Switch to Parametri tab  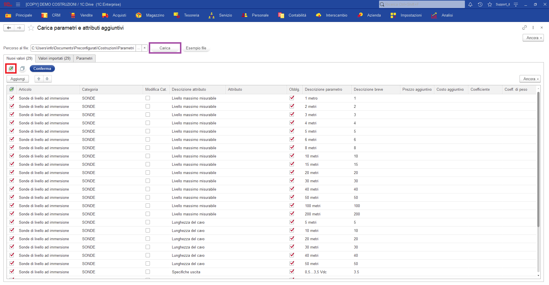[x=84, y=58]
